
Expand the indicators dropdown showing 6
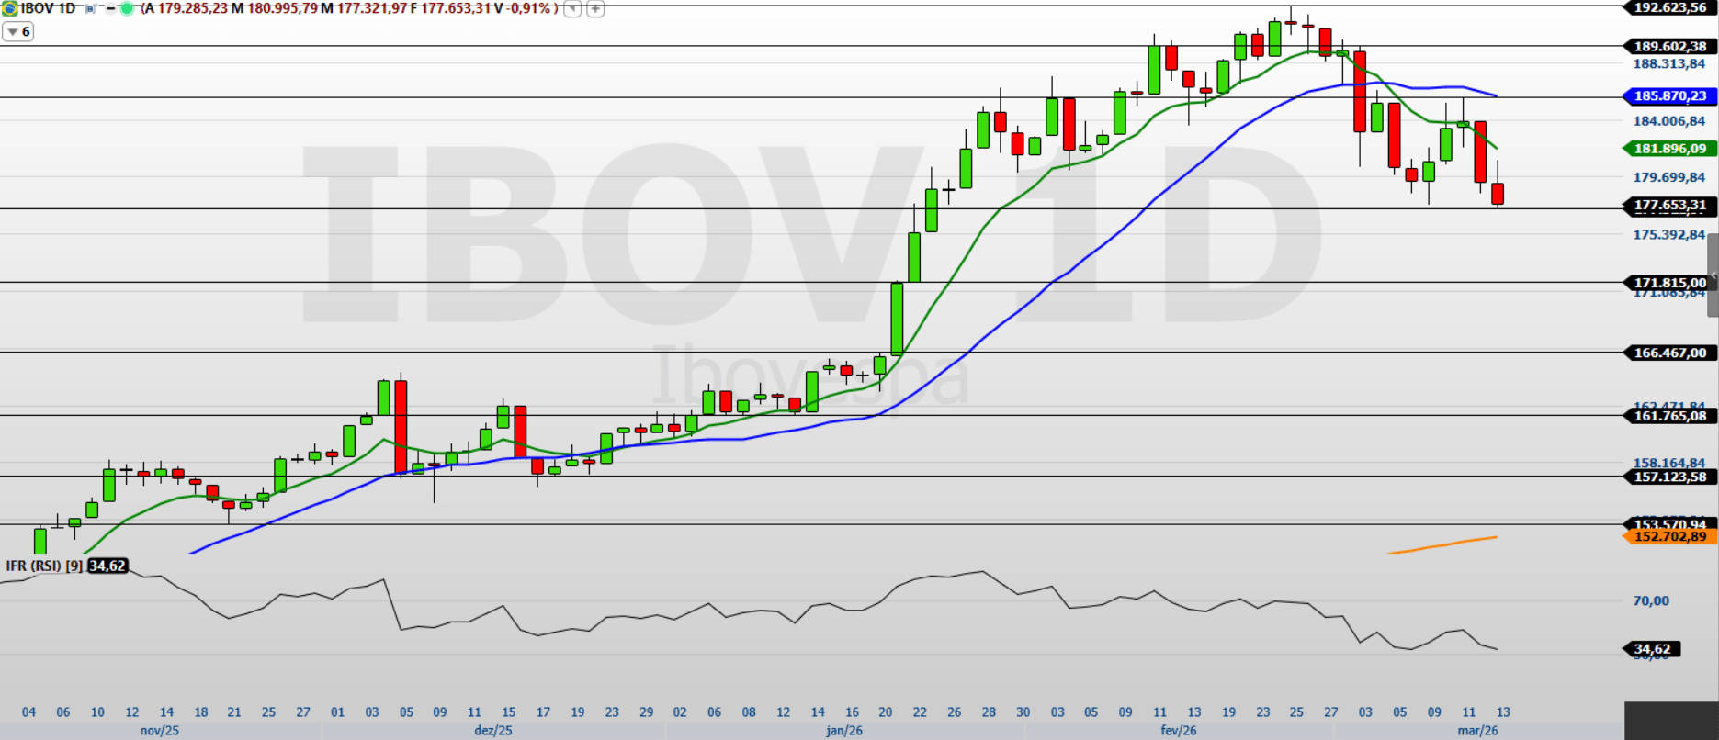tap(17, 32)
